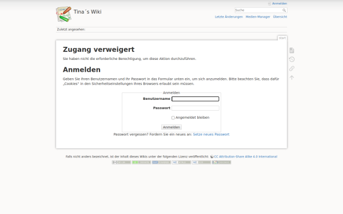The width and height of the screenshot is (343, 214).
Task: Open CC Attribution-Share Alike 4.0 International link
Action: [x=246, y=156]
